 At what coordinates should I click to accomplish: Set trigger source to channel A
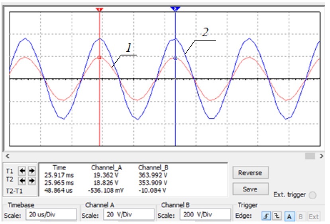point(289,216)
